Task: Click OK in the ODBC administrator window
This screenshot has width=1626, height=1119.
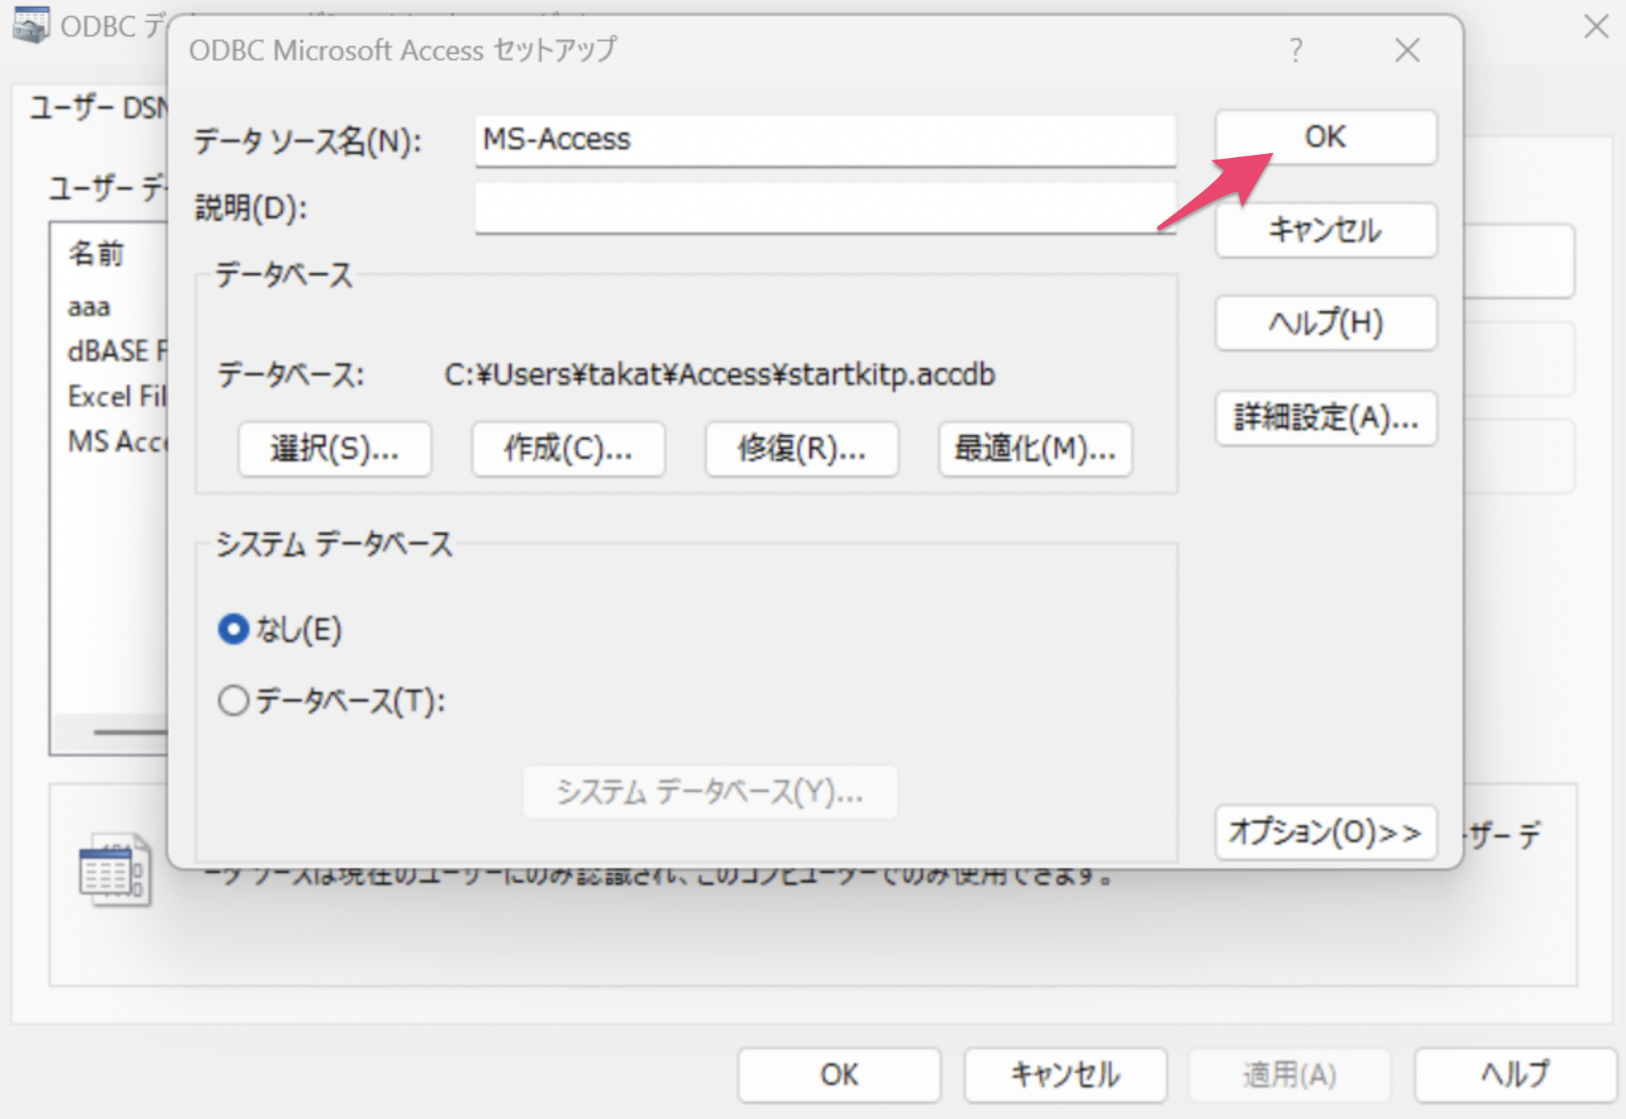Action: pyautogui.click(x=839, y=1075)
